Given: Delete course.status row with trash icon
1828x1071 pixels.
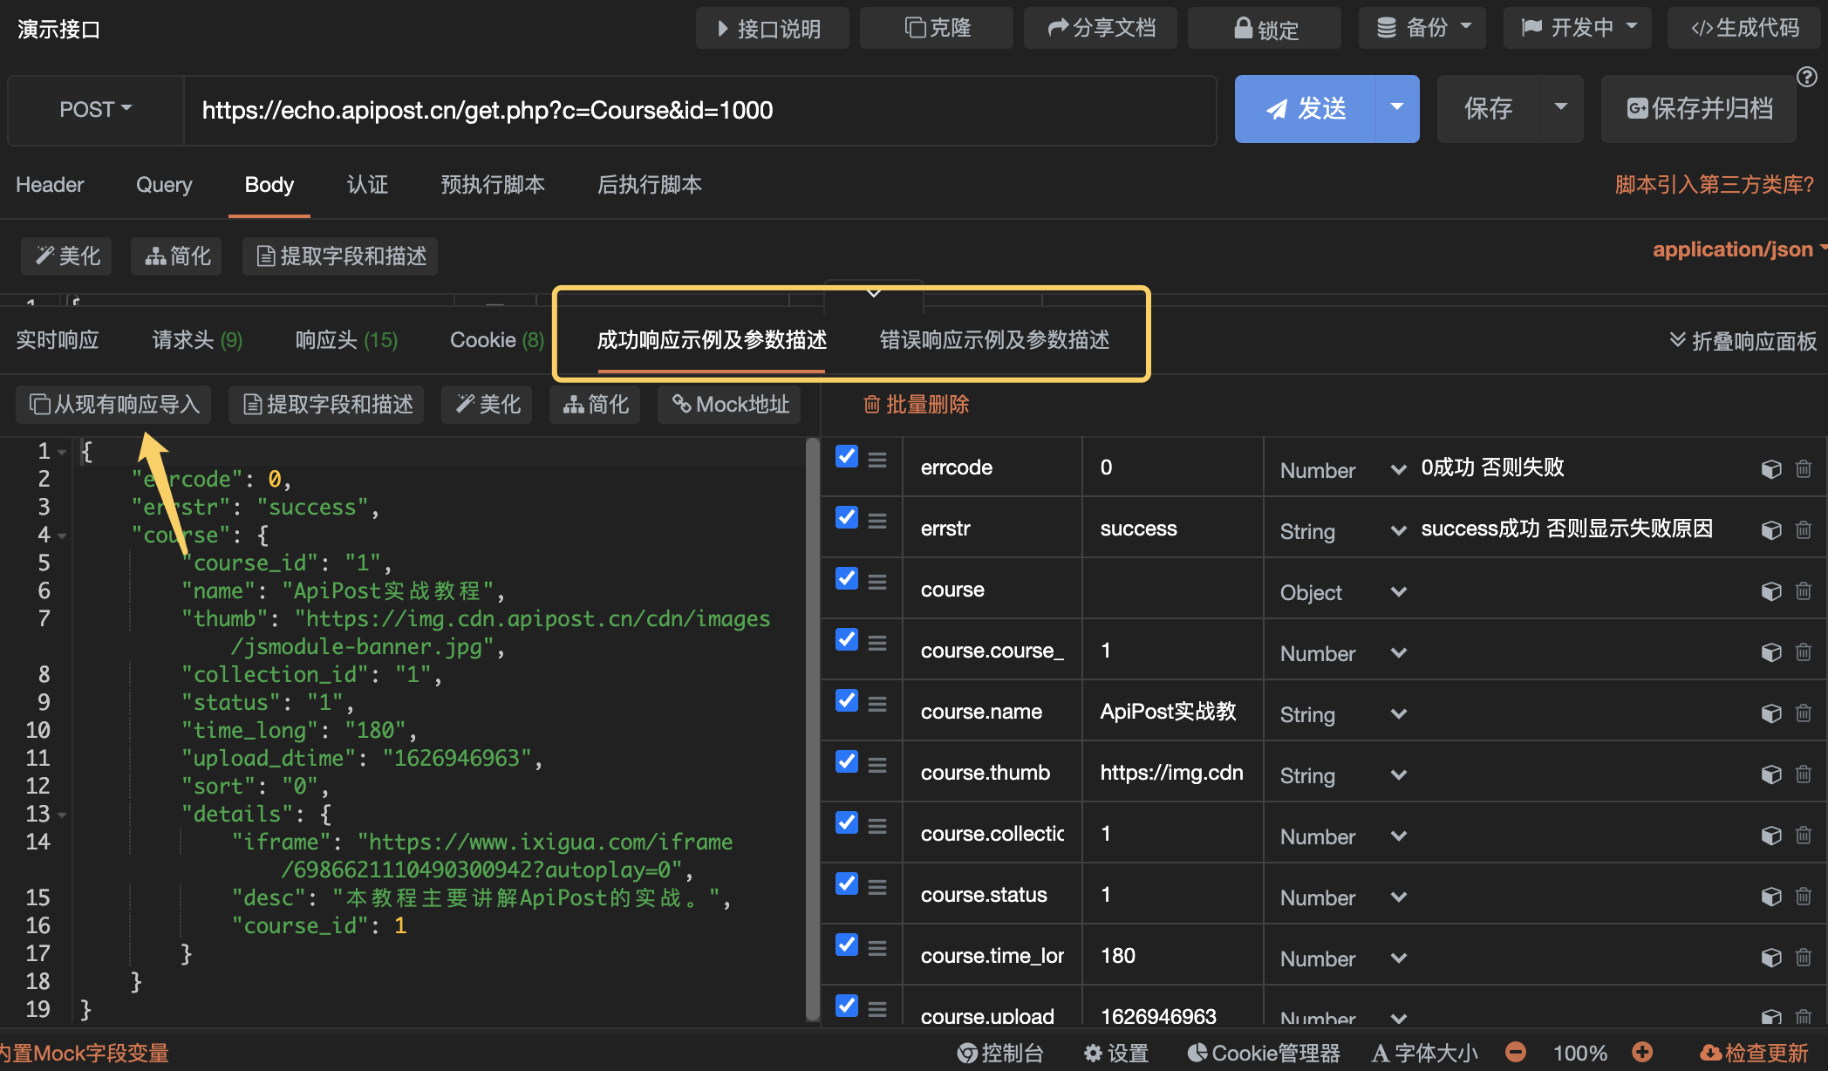Looking at the screenshot, I should coord(1804,897).
